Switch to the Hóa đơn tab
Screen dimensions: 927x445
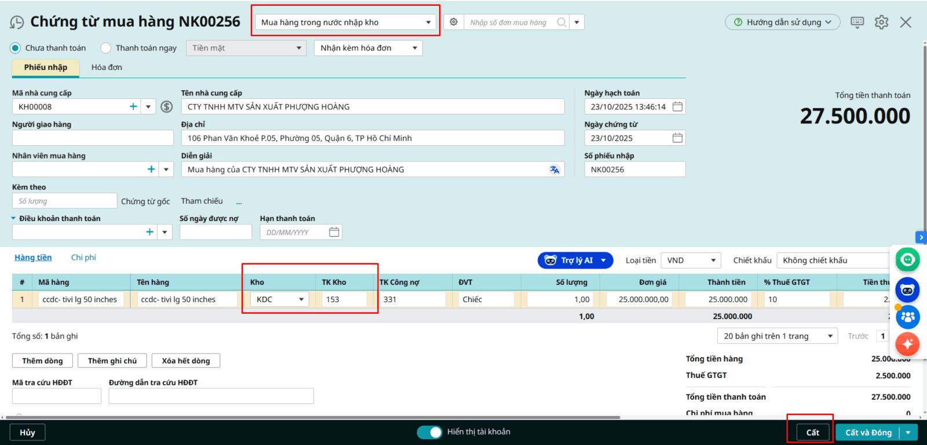(107, 67)
